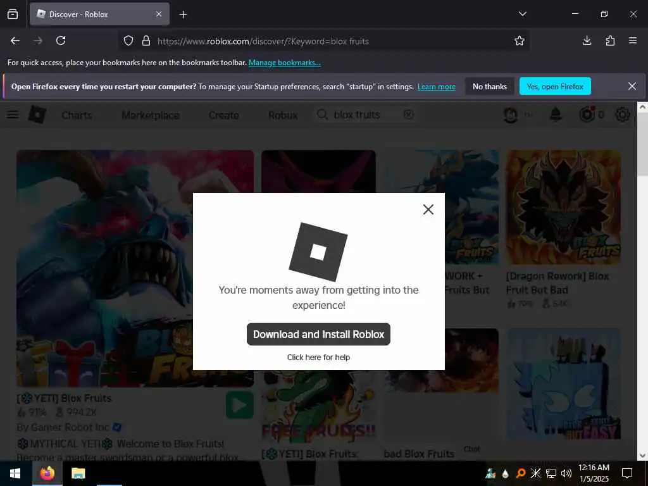Viewport: 648px width, 486px height.
Task: Open Roblox settings gear
Action: point(623,115)
